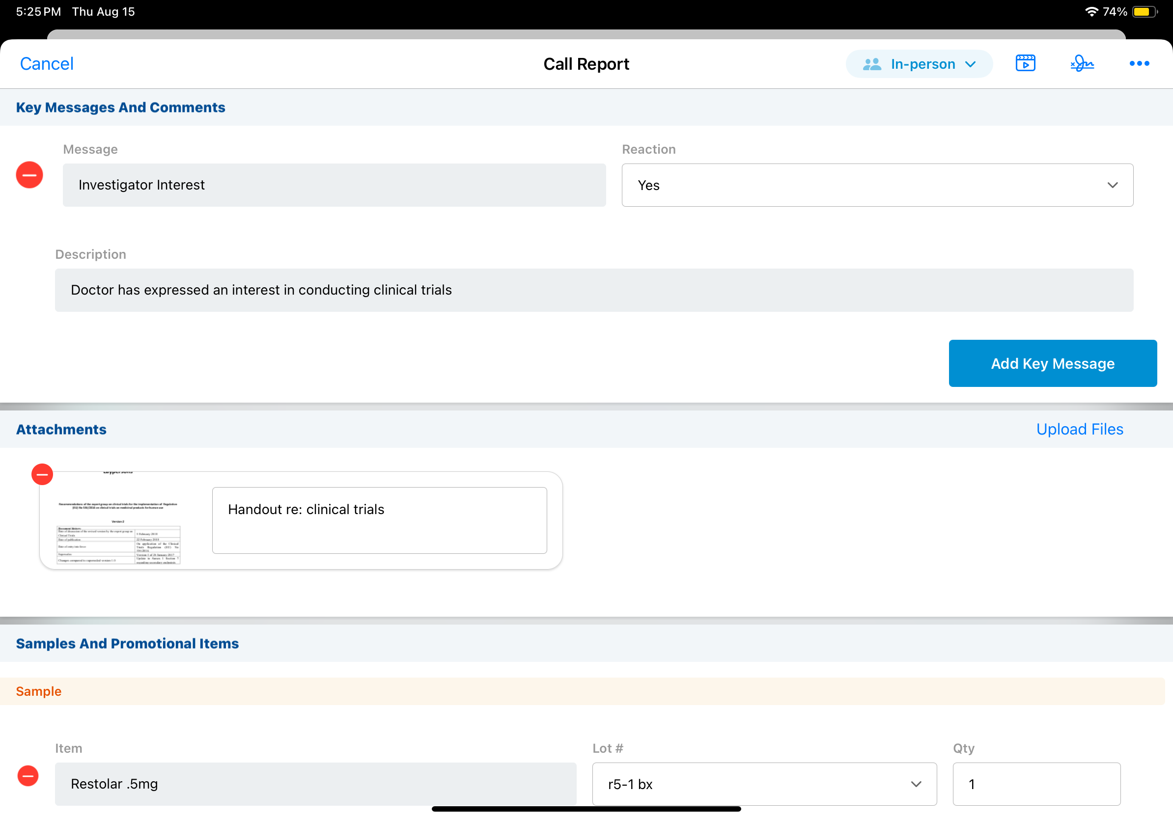Viewport: 1173px width, 819px height.
Task: Open the media presentation icon in header
Action: click(1025, 63)
